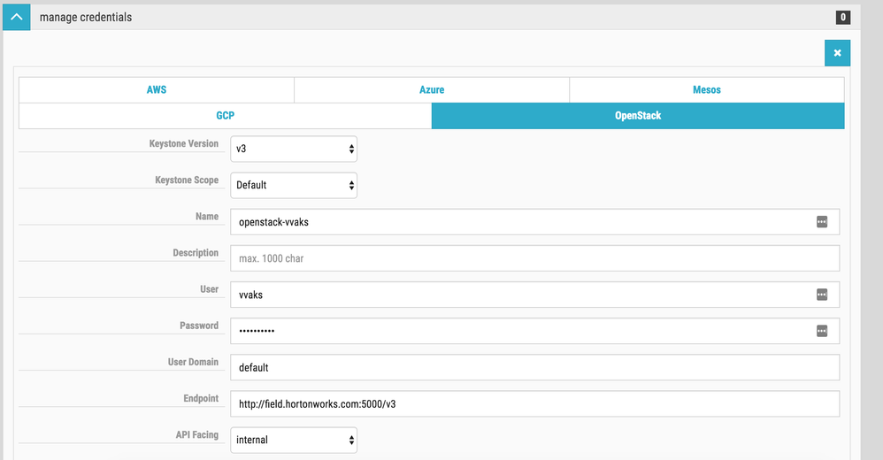This screenshot has width=883, height=460.
Task: Open the API Facing dropdown
Action: 294,440
